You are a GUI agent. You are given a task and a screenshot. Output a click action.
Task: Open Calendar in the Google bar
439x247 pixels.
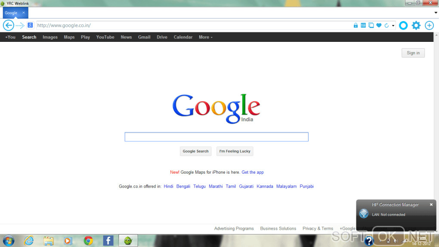(183, 37)
